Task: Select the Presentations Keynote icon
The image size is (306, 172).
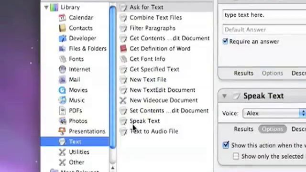Action: pos(62,131)
